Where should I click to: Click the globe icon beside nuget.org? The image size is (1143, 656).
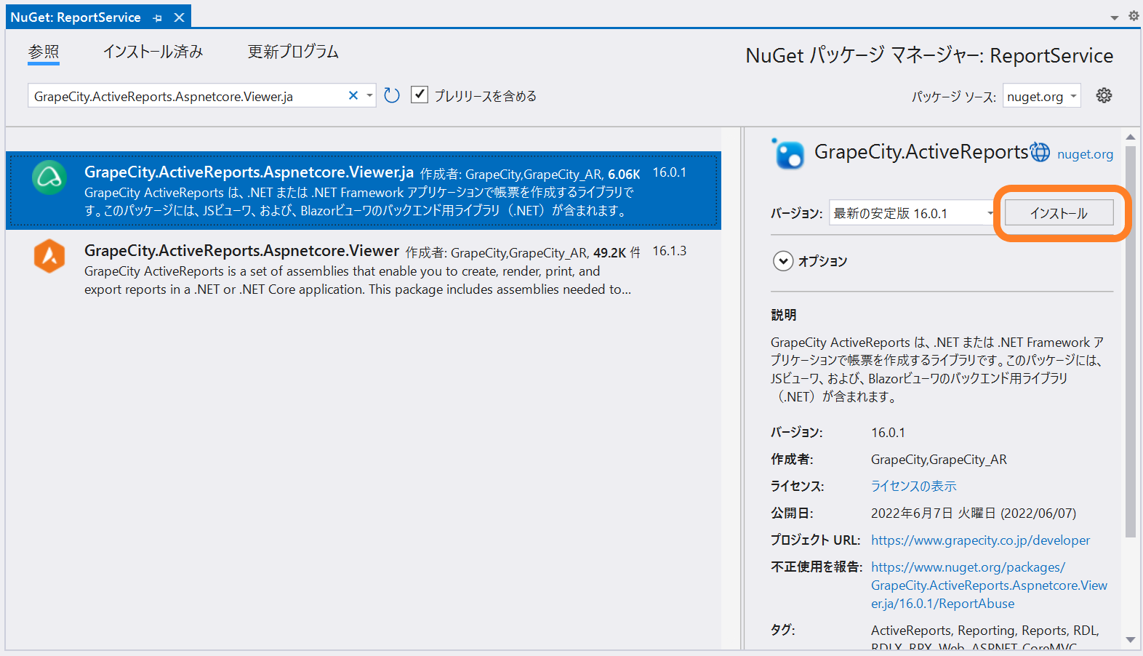[1040, 152]
